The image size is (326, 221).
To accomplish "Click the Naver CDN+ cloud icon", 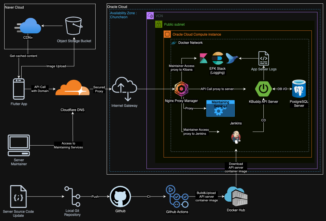I will tap(28, 26).
